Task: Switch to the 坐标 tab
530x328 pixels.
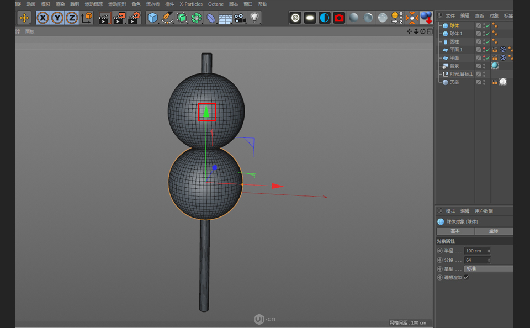Action: point(494,231)
